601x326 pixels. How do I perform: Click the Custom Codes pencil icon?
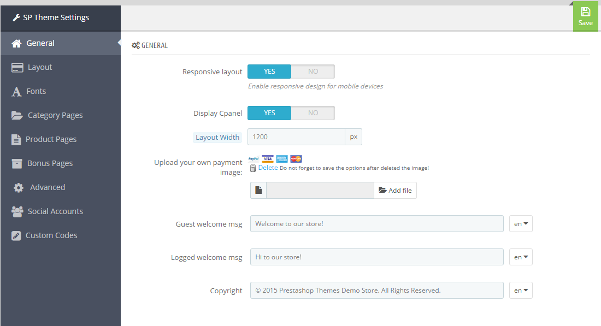click(16, 235)
